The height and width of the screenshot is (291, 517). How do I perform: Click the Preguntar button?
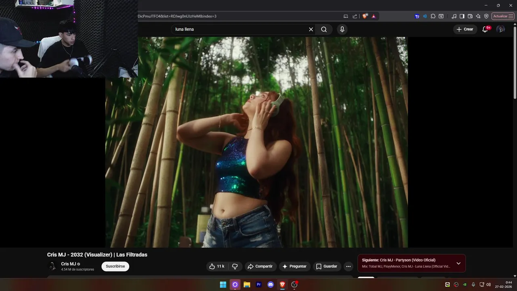(x=294, y=266)
